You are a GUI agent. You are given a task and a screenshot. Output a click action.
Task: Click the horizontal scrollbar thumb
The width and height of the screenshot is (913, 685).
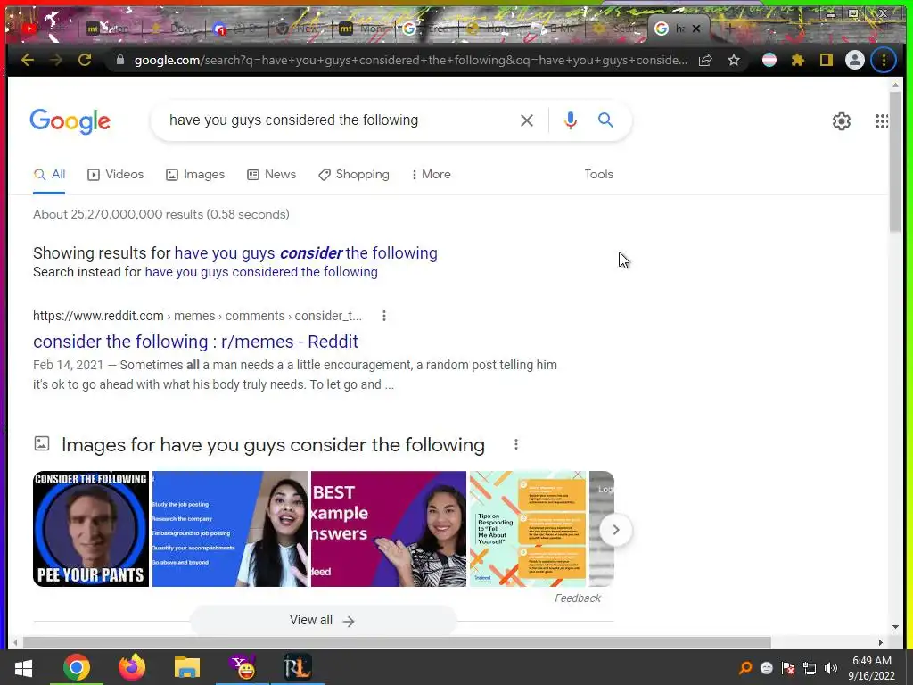pyautogui.click(x=397, y=642)
